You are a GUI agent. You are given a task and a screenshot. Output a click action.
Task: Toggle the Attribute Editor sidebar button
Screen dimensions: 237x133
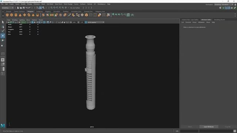[226, 8]
